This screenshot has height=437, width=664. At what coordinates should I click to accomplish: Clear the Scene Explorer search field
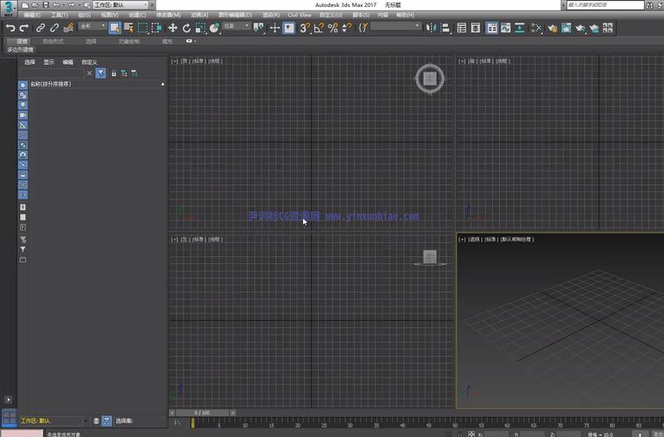click(89, 73)
